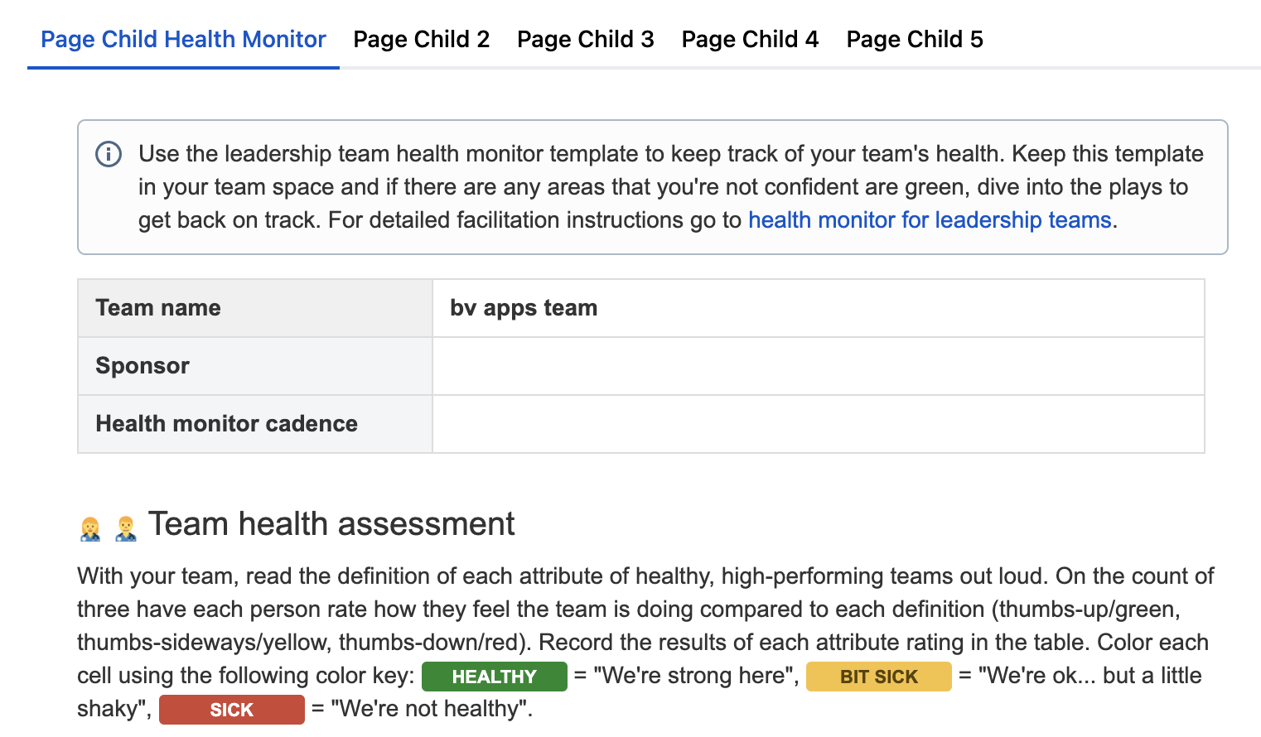The height and width of the screenshot is (737, 1261).
Task: Select the bv apps team table cell
Action: (818, 308)
